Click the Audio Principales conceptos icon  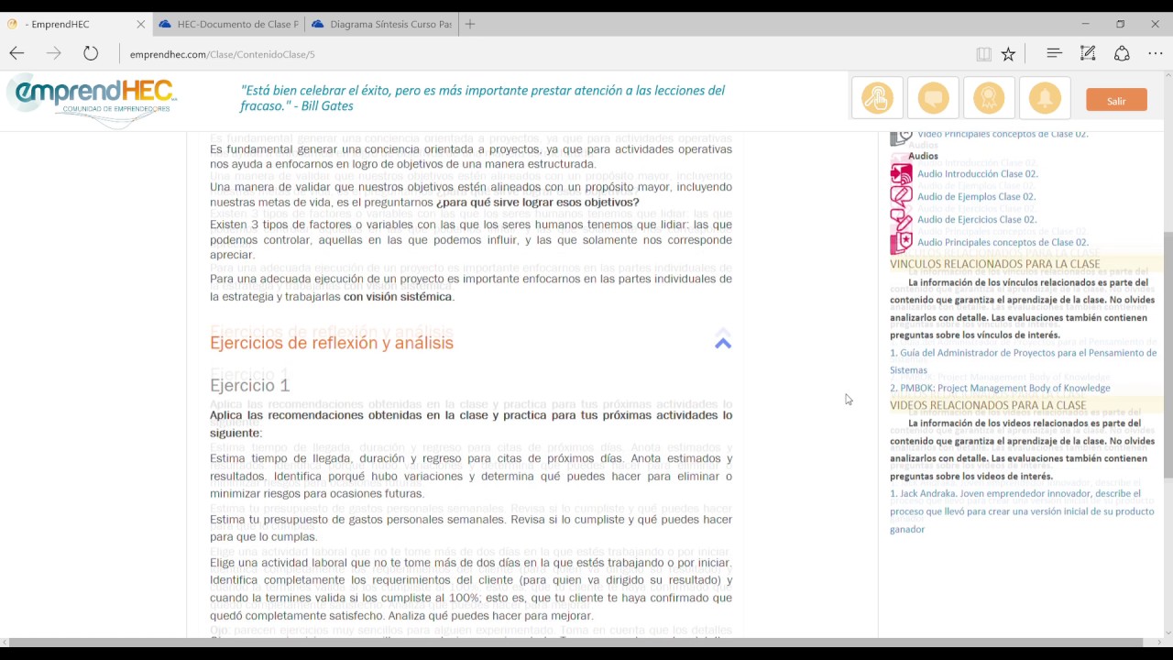901,242
